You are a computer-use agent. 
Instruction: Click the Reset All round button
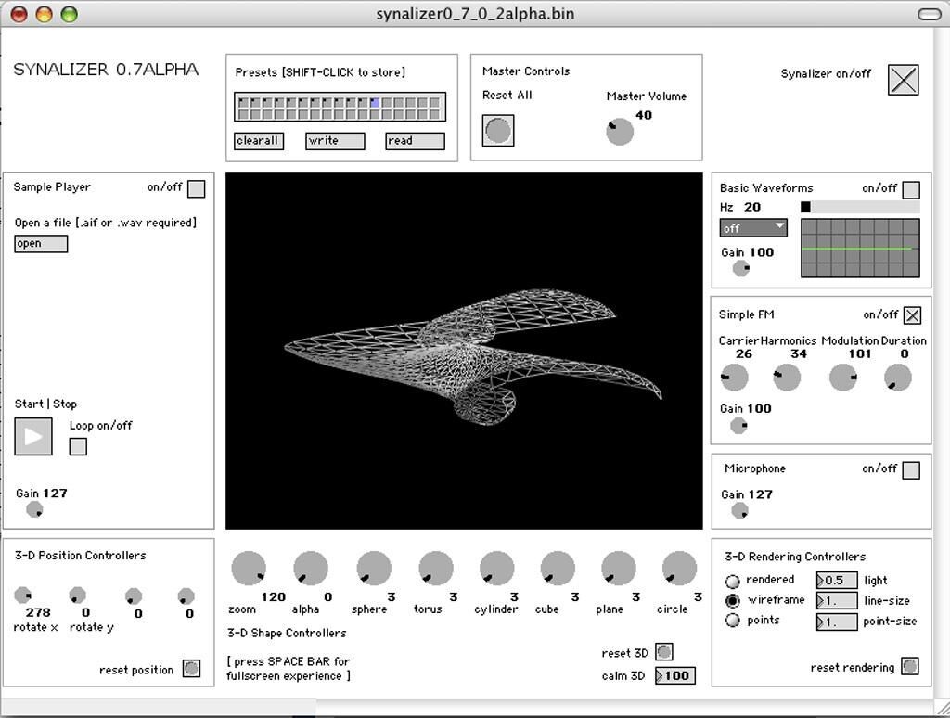[x=498, y=131]
